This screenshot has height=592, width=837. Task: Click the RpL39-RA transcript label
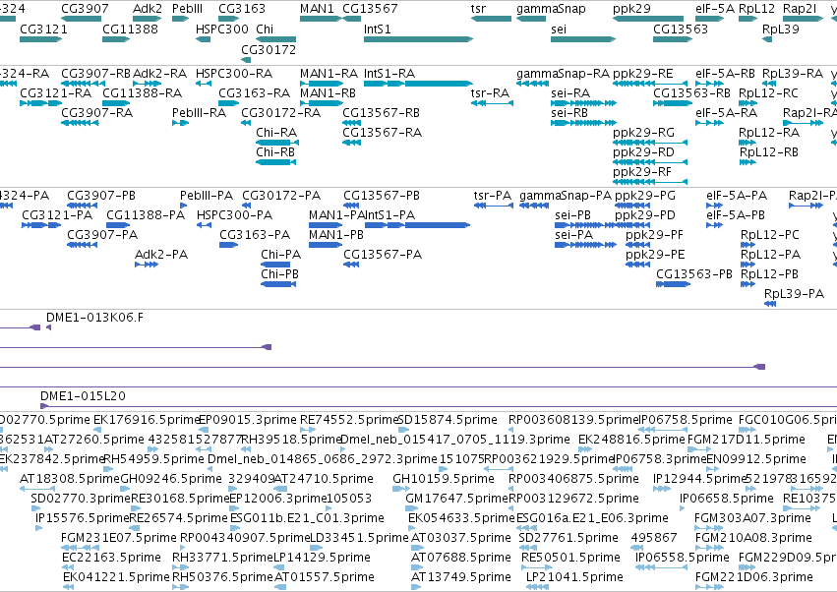[x=793, y=73]
